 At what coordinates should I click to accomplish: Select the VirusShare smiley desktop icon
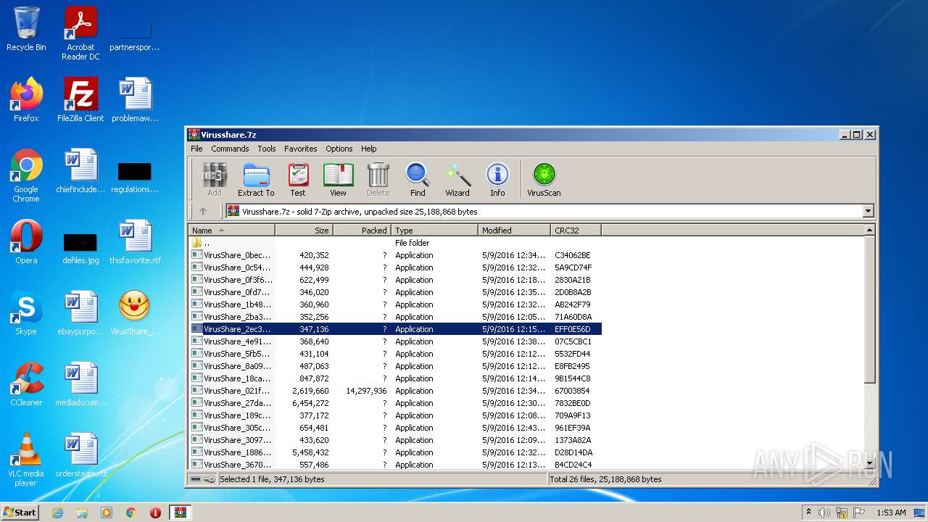[x=135, y=313]
